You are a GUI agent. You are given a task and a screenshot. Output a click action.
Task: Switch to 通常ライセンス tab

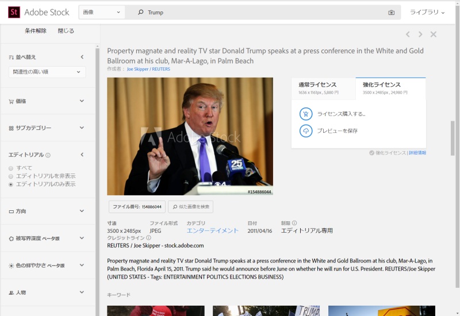point(323,88)
